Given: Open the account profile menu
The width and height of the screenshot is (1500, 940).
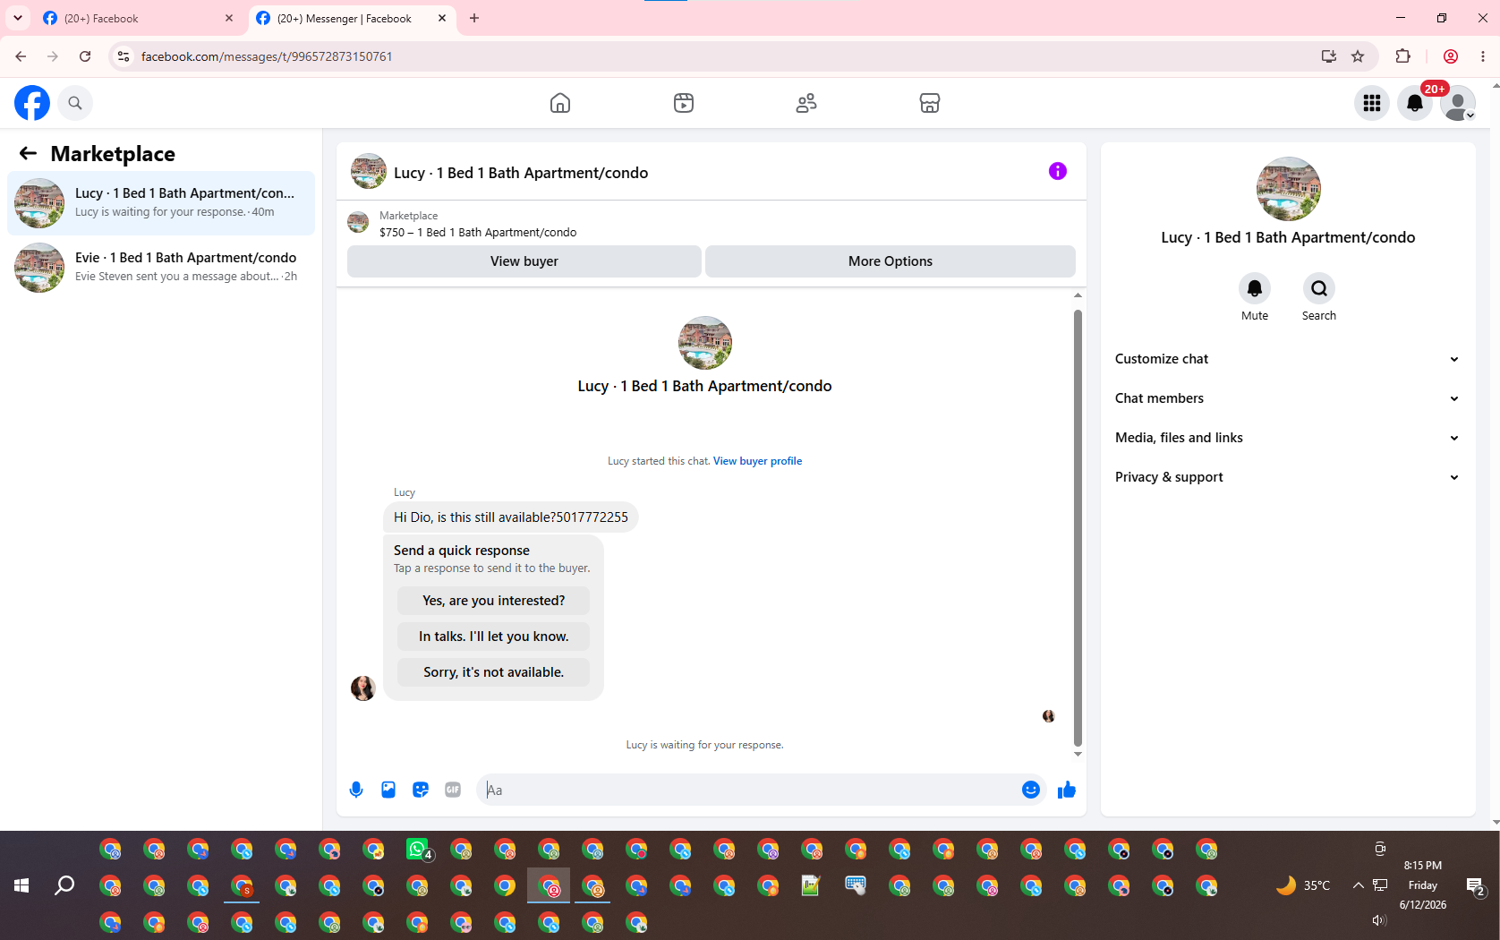Looking at the screenshot, I should point(1458,103).
